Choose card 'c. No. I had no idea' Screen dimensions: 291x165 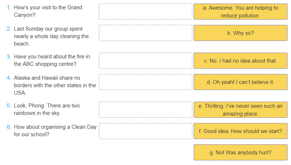point(240,61)
